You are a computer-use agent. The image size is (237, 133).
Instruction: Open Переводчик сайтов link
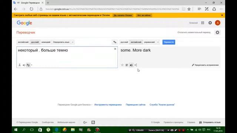click(x=136, y=105)
